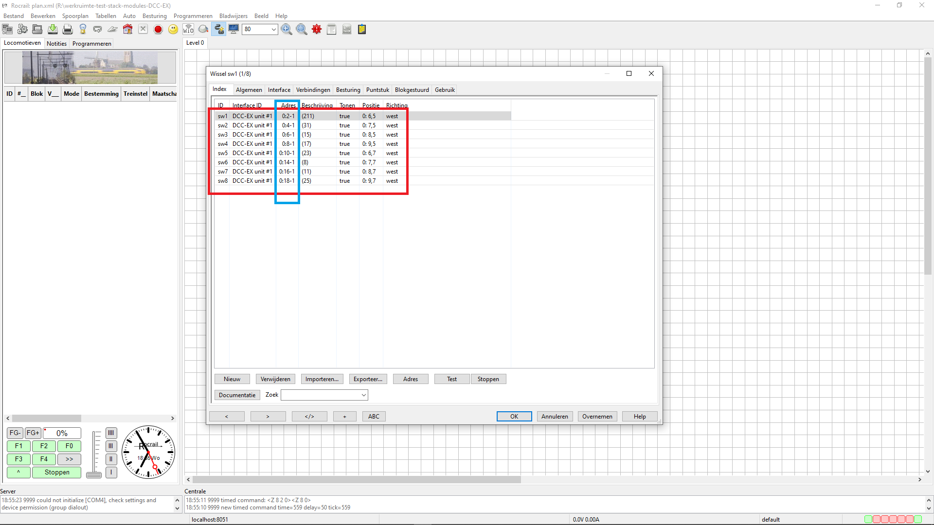Toggle the F0 function button
The height and width of the screenshot is (525, 934).
(69, 446)
